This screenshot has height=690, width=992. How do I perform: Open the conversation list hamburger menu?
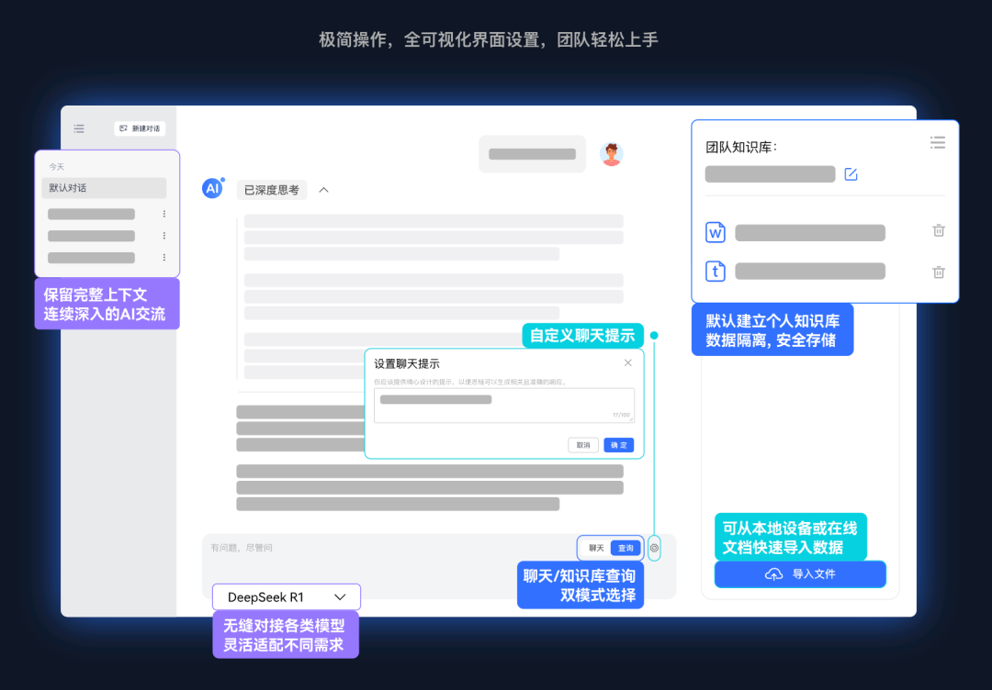coord(79,128)
